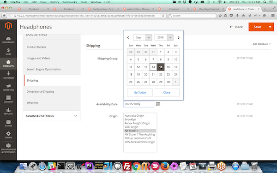The height and width of the screenshot is (173, 277).
Task: Click the Magento logo in sidebar
Action: pos(8,26)
